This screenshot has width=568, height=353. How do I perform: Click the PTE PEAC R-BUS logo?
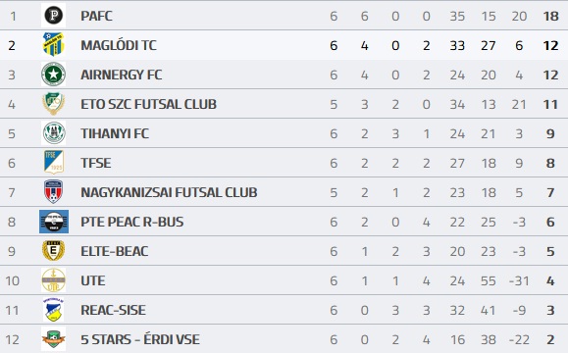coord(54,222)
